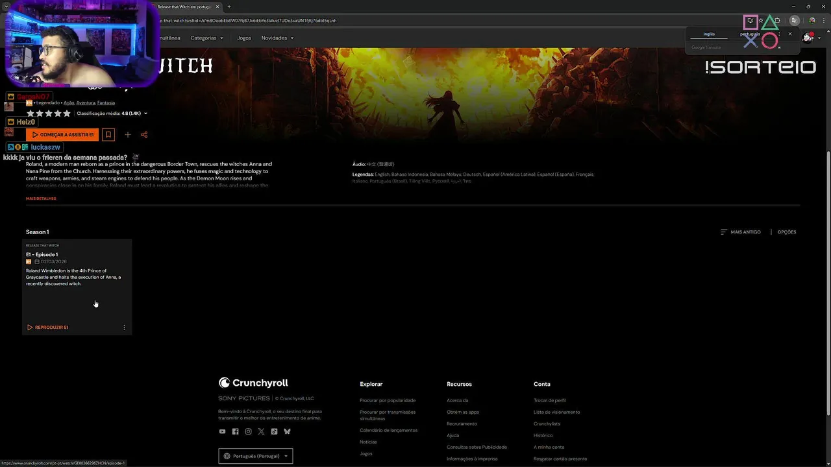
Task: Open Informações à imprensa footer link
Action: [472, 459]
